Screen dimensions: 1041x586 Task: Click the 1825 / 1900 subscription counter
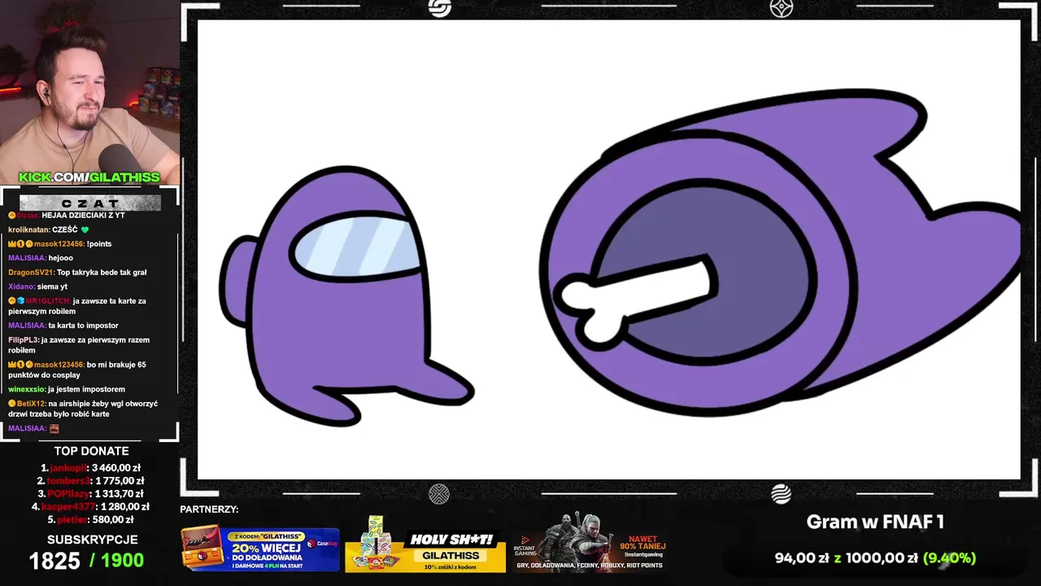tap(86, 560)
